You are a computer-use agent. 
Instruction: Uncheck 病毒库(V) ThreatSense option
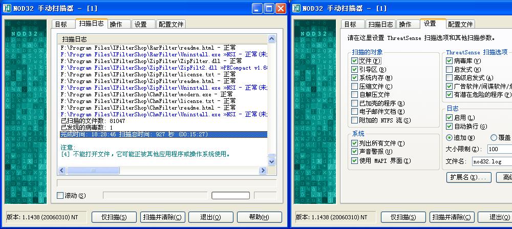449,61
